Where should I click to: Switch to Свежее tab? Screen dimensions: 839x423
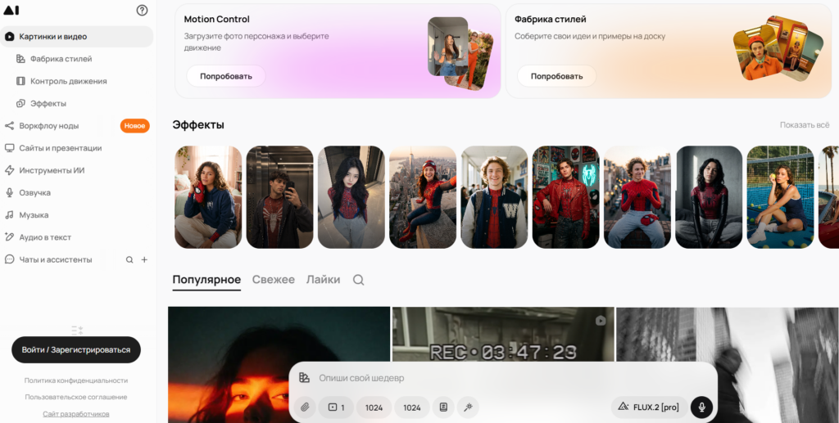(274, 280)
